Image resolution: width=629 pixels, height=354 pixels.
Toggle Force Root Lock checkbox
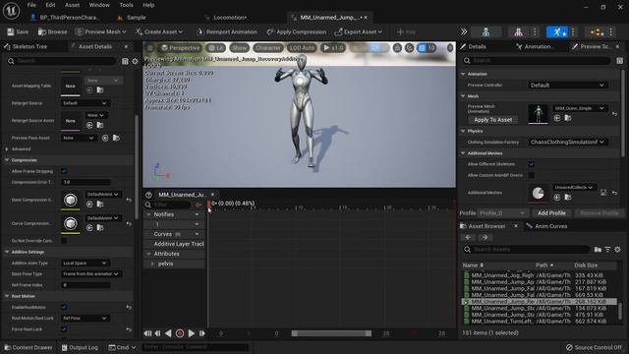64,329
